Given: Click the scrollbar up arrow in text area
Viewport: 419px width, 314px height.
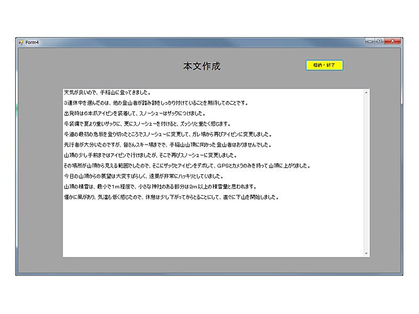Looking at the screenshot, I should (x=367, y=92).
